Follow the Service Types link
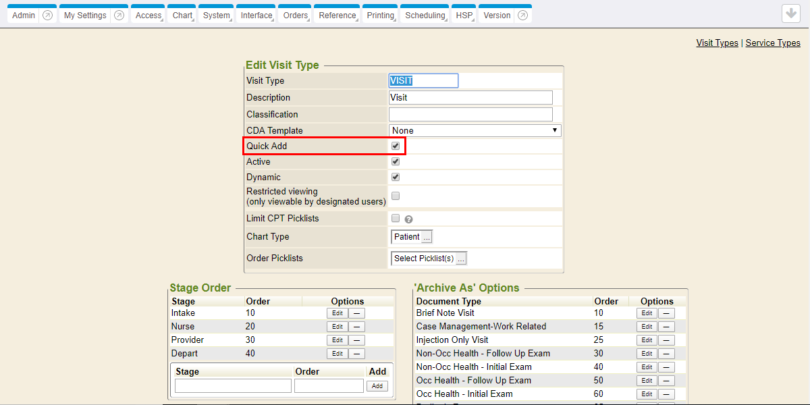Viewport: 810px width, 405px height. click(773, 43)
